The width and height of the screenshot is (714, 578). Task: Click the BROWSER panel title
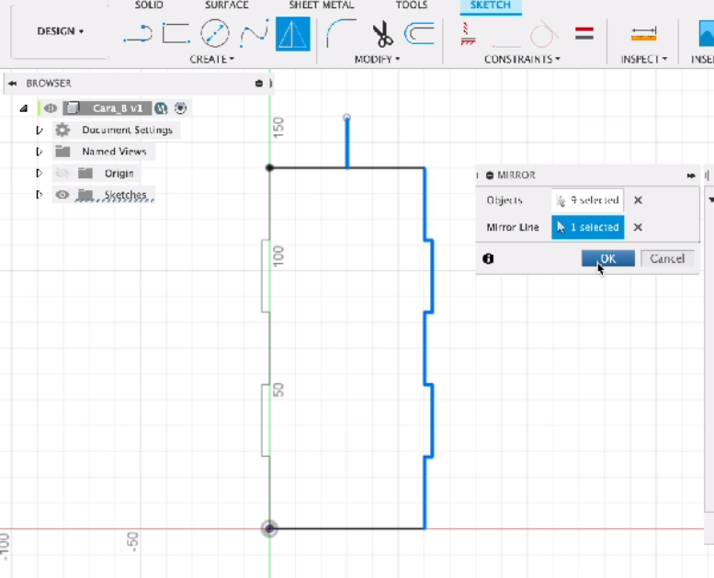[x=49, y=84]
